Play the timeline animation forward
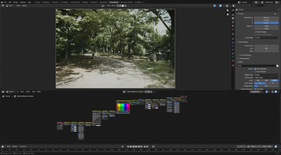The image size is (281, 155). (136, 147)
